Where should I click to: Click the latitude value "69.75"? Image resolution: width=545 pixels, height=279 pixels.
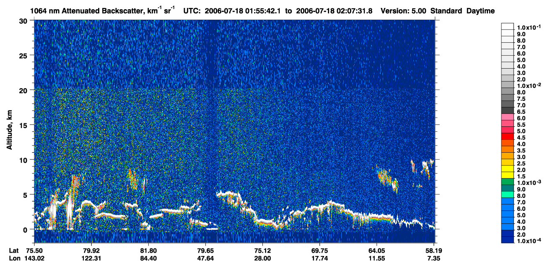[319, 250]
